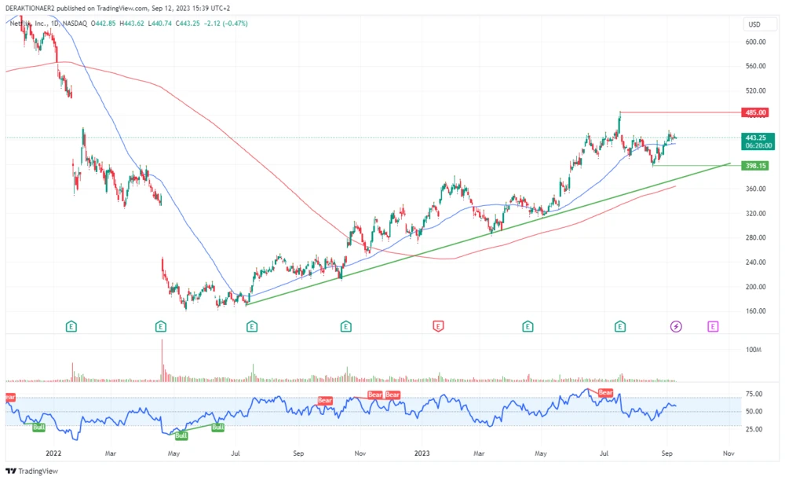Open the USD currency selector
This screenshot has height=481, width=785.
point(754,24)
